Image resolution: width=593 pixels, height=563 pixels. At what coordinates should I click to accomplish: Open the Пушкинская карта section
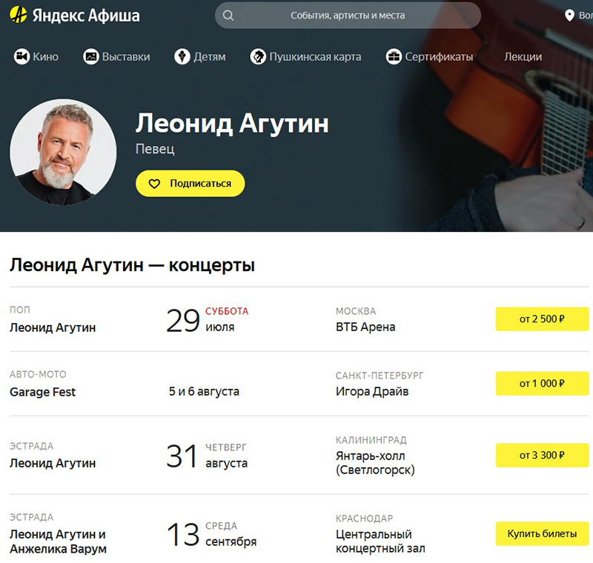click(x=315, y=57)
